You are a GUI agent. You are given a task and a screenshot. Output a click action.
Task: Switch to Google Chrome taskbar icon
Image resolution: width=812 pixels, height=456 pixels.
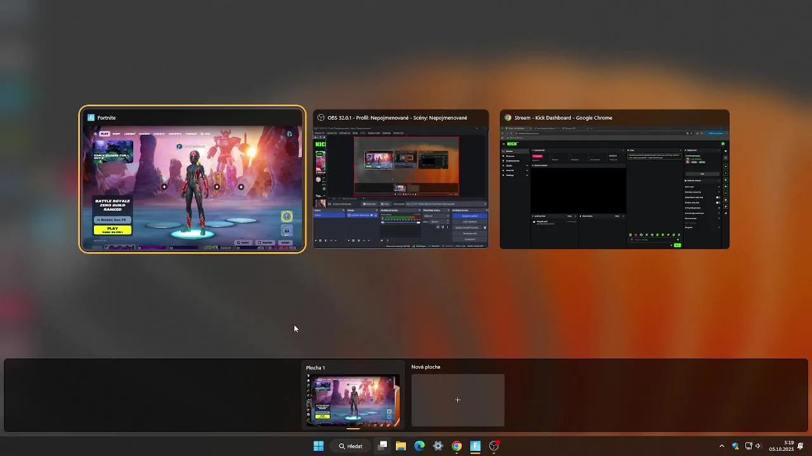tap(457, 446)
